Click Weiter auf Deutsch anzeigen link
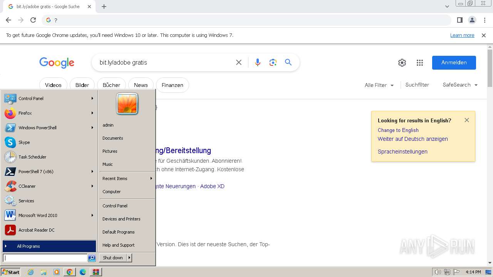This screenshot has height=277, width=493. pyautogui.click(x=413, y=139)
